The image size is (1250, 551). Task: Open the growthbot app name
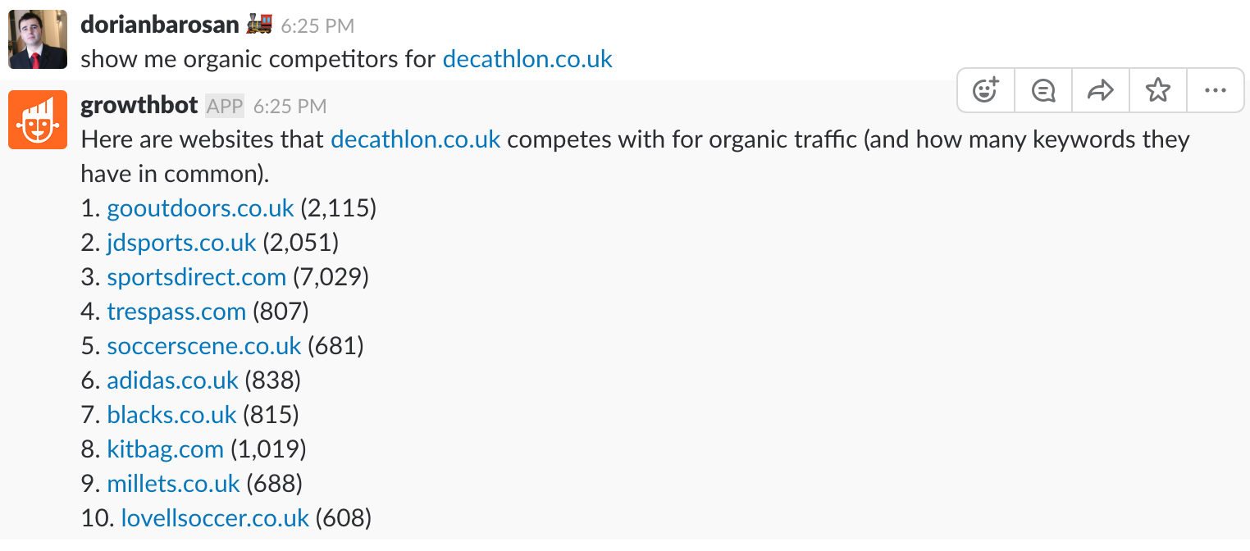tap(139, 105)
